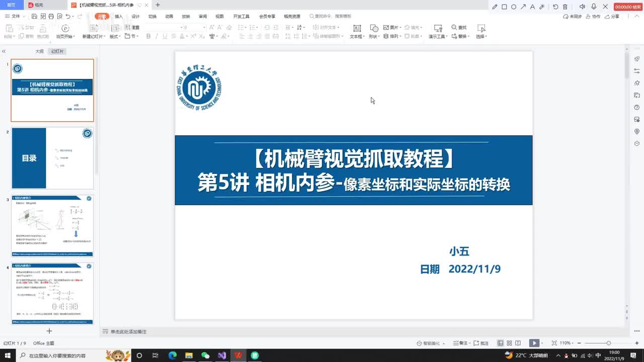This screenshot has height=362, width=644.
Task: Open the 插入 ribbon tab
Action: click(119, 16)
